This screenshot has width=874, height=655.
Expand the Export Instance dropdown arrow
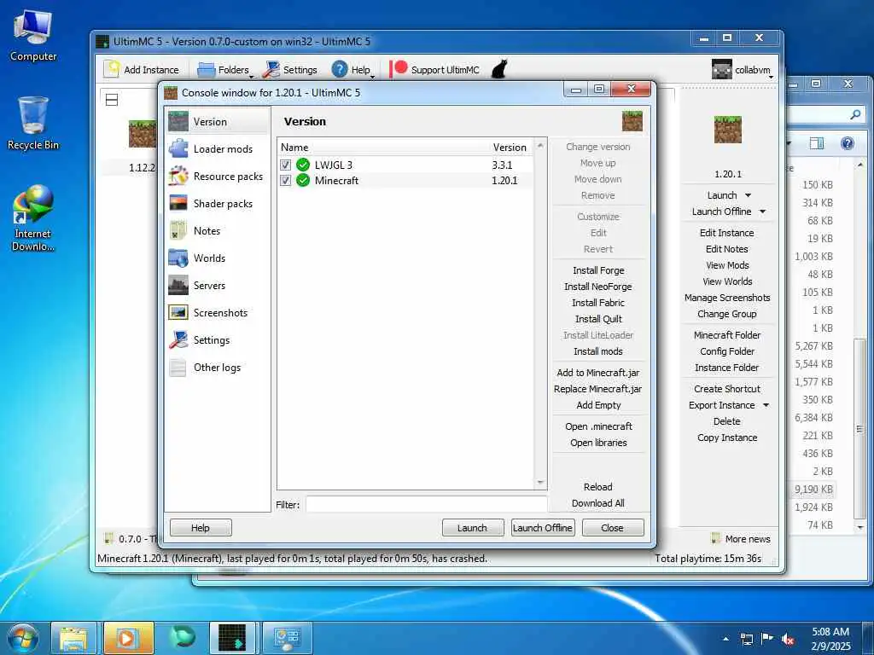(x=766, y=405)
